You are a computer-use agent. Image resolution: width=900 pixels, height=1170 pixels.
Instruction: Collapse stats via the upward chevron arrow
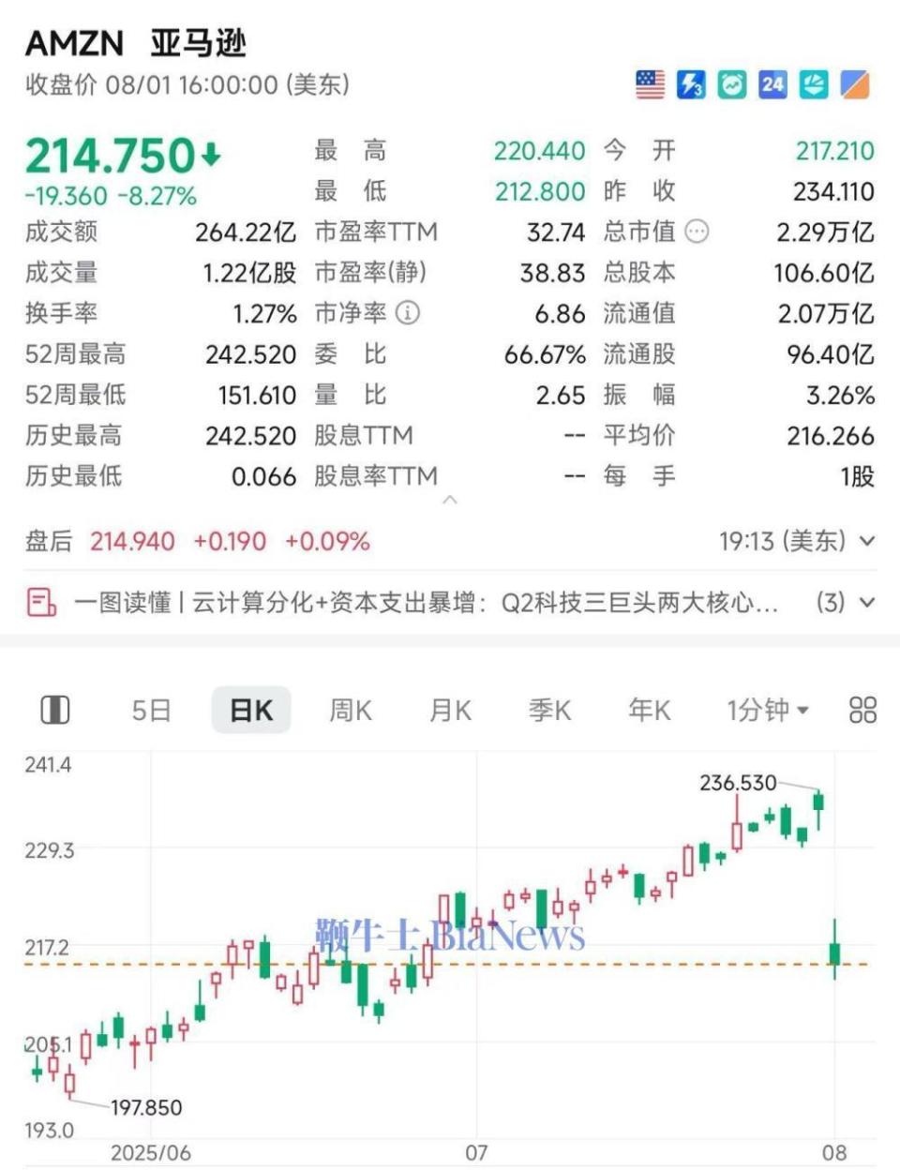point(450,499)
